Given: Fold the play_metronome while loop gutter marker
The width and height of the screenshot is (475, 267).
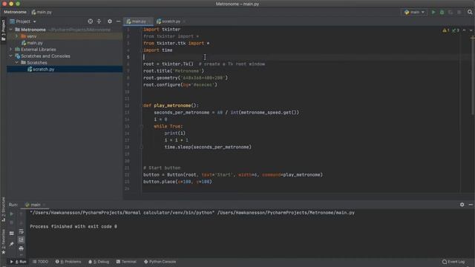Looking at the screenshot, I should click(141, 126).
